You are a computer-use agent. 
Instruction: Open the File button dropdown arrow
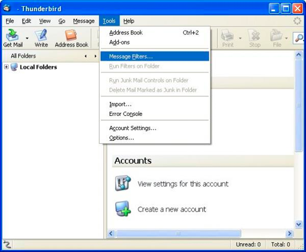(287, 38)
